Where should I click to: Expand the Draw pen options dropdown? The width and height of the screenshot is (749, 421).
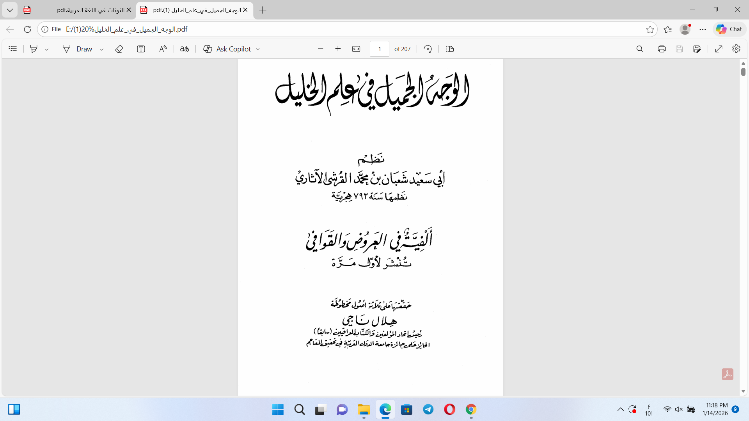pos(102,49)
